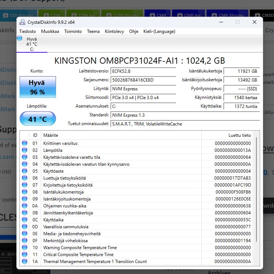This screenshot has height=274, width=274.
Task: Click the Laitteistoversio field ECFK52.8
Action: point(143,71)
